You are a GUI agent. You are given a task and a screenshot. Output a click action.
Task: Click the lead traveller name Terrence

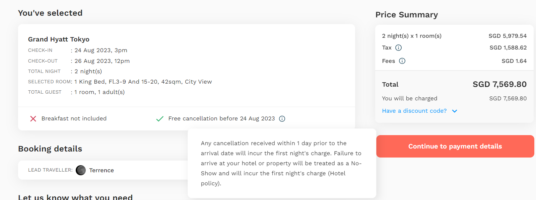tap(102, 170)
